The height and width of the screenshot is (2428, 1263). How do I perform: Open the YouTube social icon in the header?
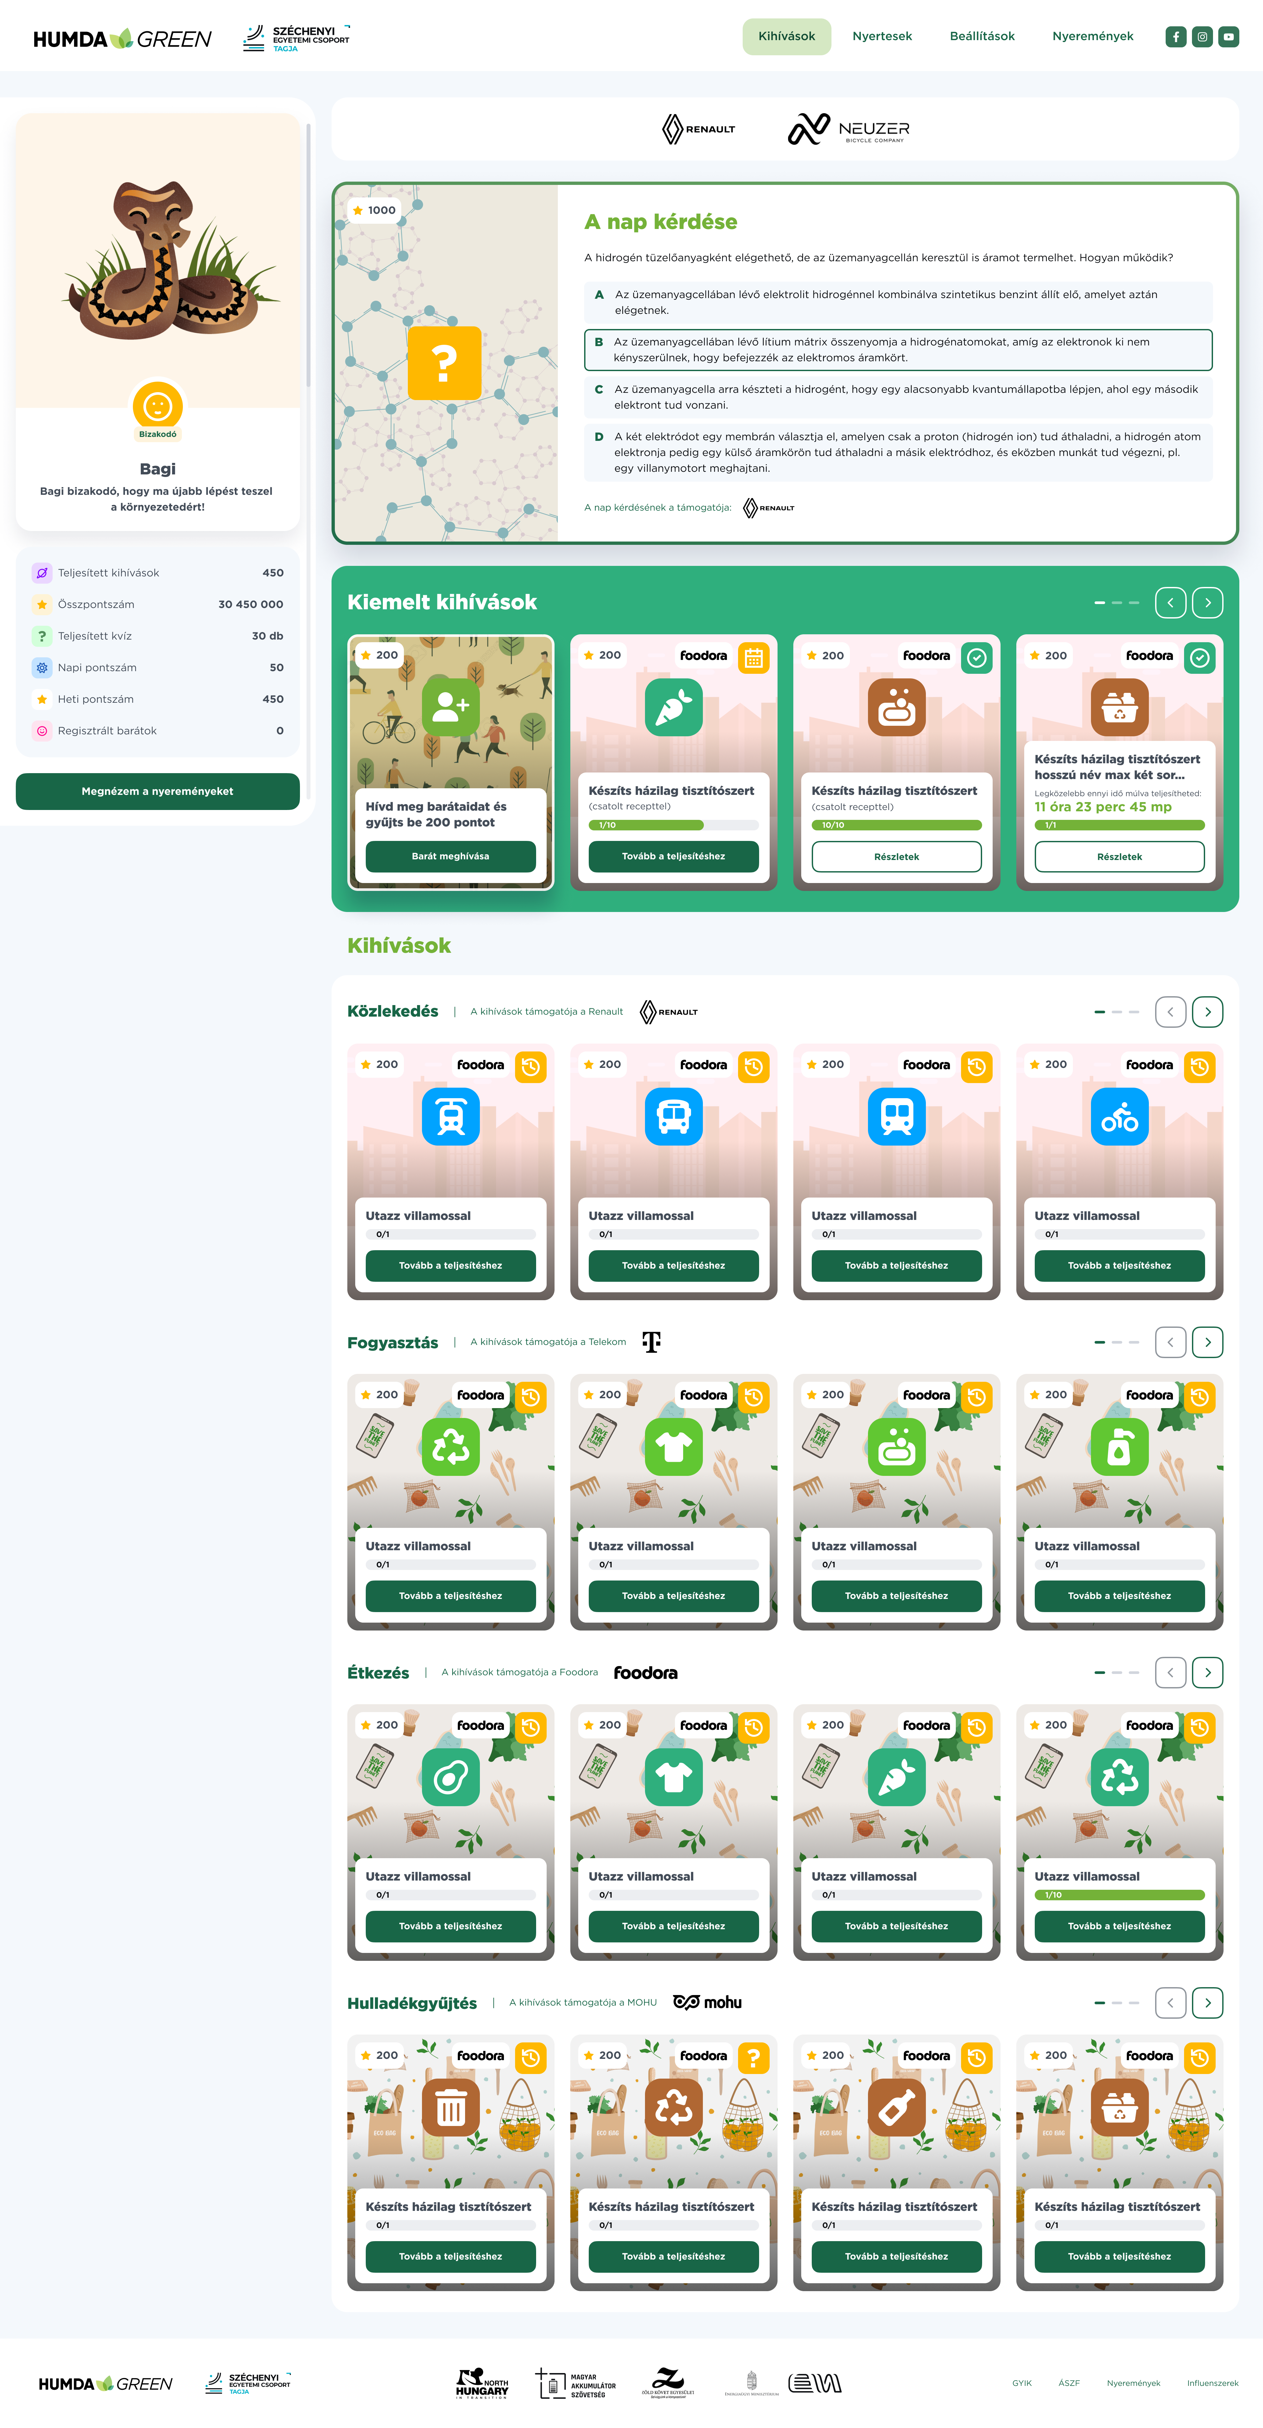[x=1228, y=37]
